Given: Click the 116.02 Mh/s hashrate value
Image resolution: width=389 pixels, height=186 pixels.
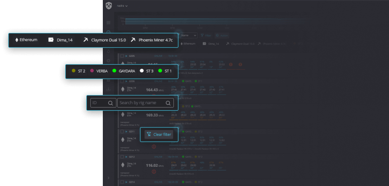Looking at the screenshot, I should coord(155,165).
